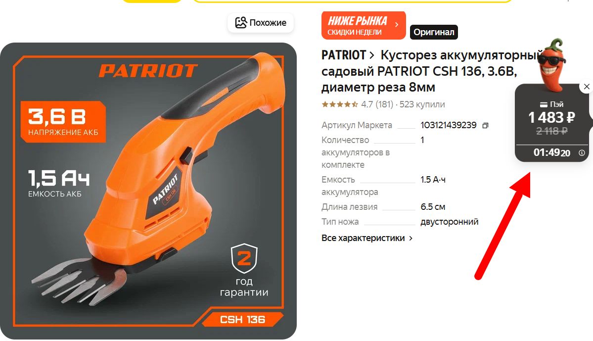Close the price popup widget

click(587, 87)
